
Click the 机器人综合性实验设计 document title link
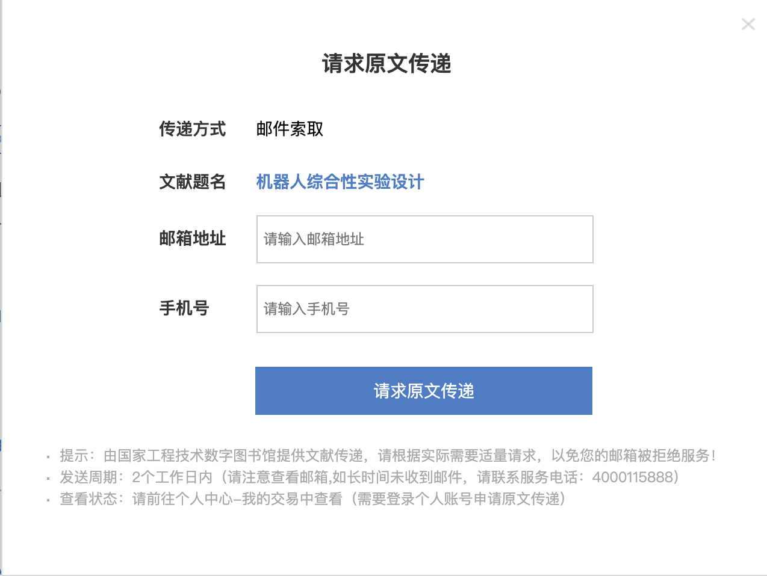click(x=340, y=182)
